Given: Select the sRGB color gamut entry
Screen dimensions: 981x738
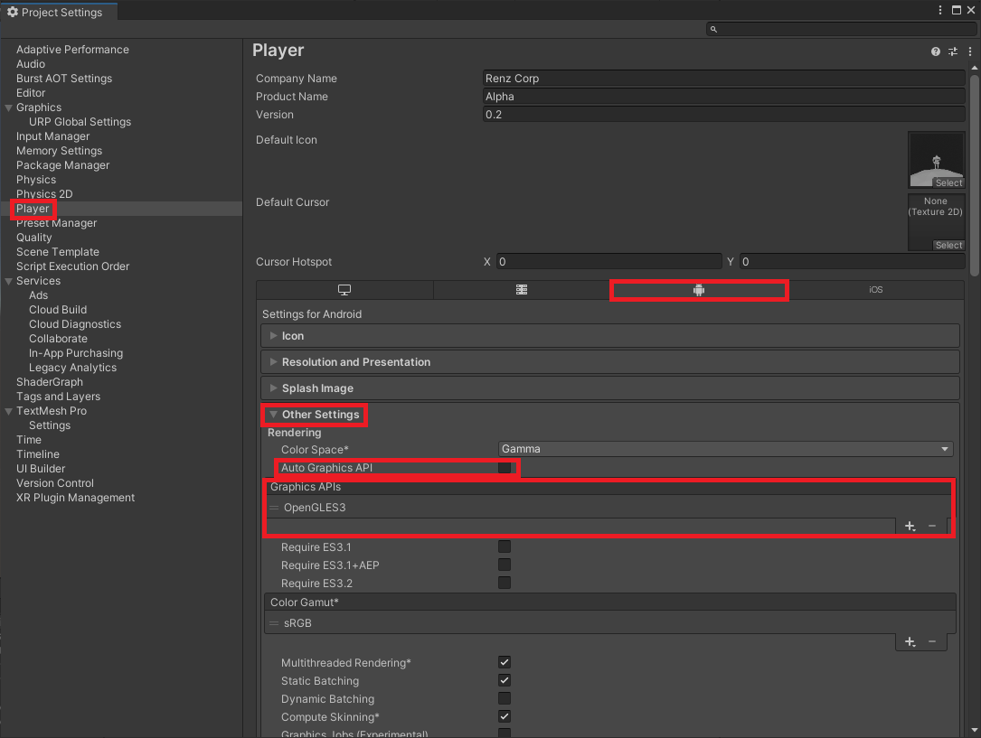Looking at the screenshot, I should [297, 623].
